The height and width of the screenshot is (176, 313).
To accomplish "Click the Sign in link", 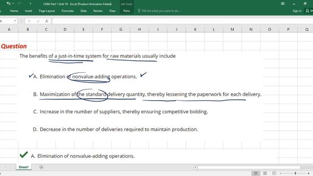I will pyautogui.click(x=297, y=11).
